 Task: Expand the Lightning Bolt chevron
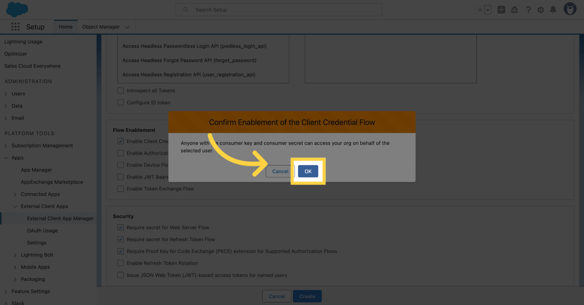click(x=15, y=255)
